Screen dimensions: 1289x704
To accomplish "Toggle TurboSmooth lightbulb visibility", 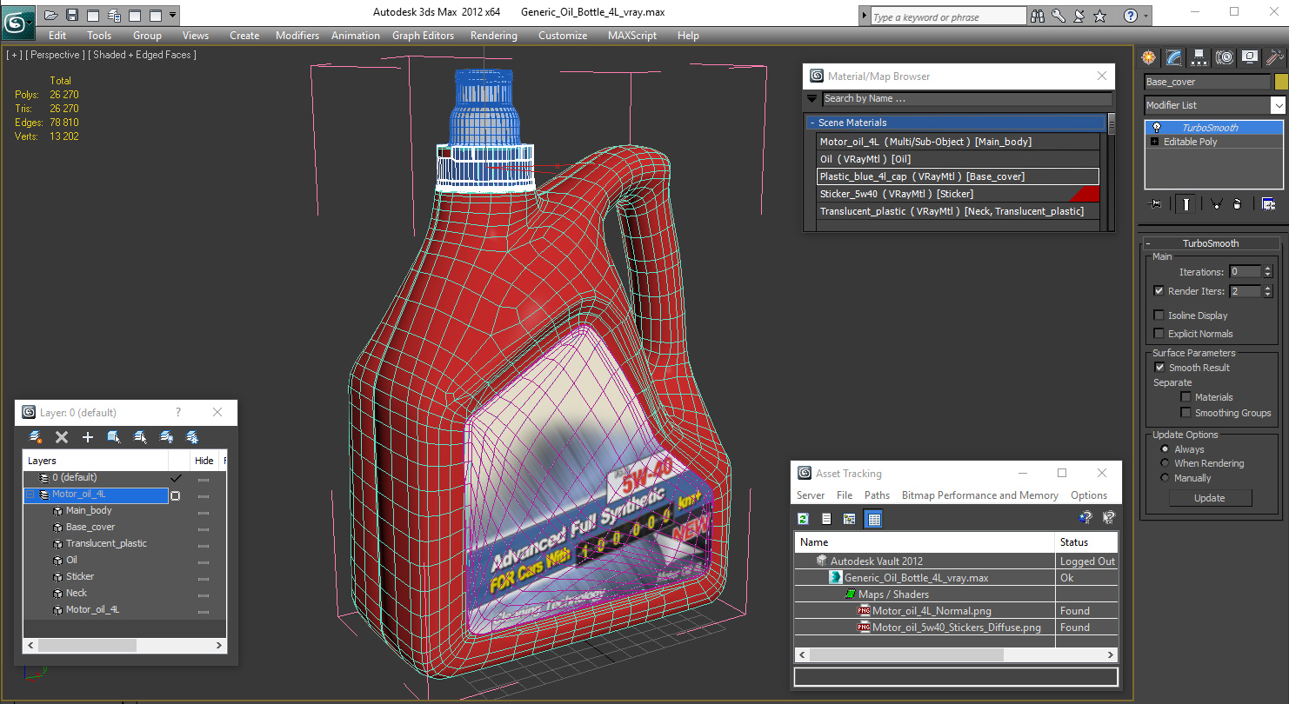I will (x=1157, y=127).
